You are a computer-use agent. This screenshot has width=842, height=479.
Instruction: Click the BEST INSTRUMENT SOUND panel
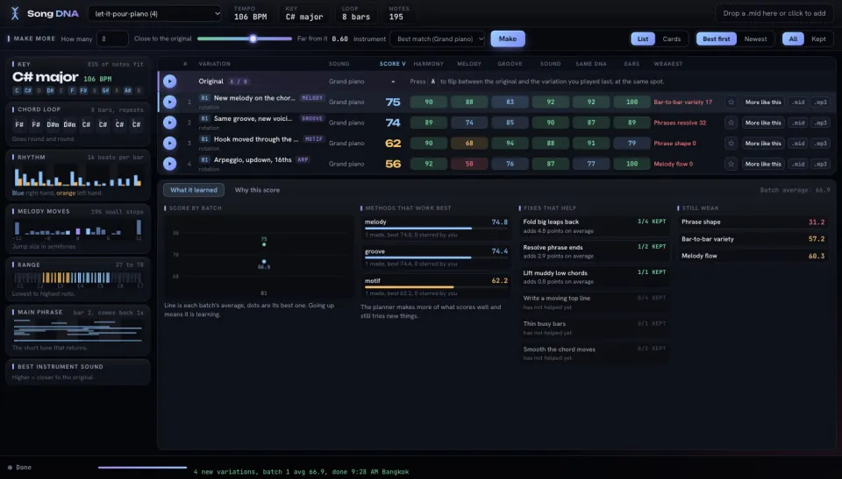78,371
